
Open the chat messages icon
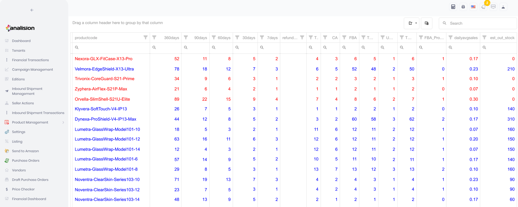(x=493, y=7)
